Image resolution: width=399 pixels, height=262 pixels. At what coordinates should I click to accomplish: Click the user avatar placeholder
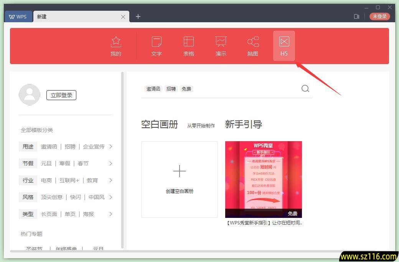coord(30,94)
